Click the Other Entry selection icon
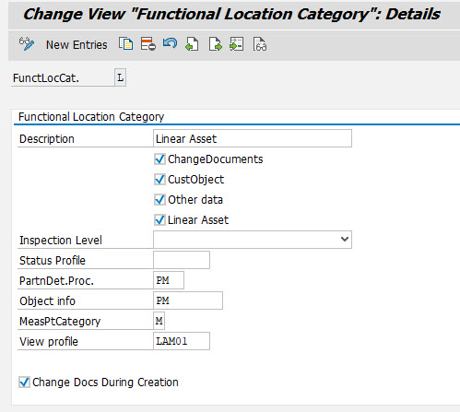Image resolution: width=460 pixels, height=412 pixels. click(237, 44)
